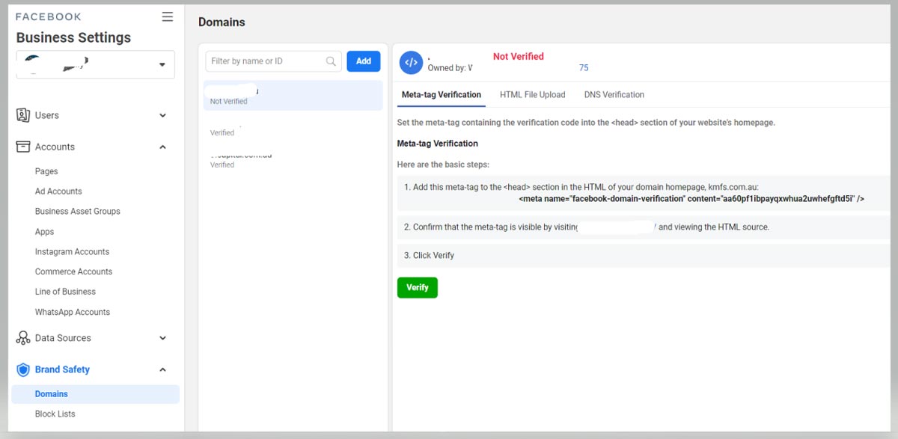Open WhatsApp Accounts
Screen dimensions: 898x439
pos(72,312)
